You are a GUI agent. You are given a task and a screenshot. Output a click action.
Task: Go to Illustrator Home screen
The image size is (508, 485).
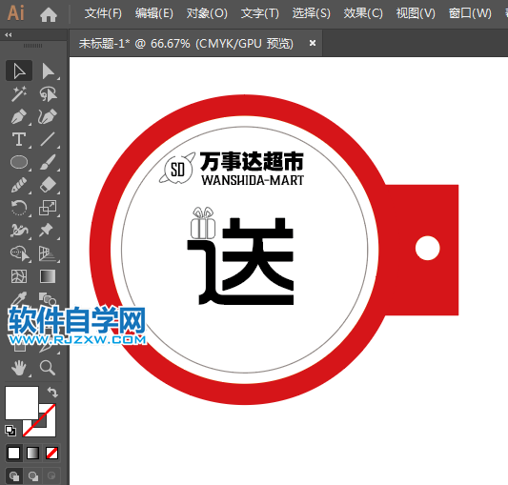pyautogui.click(x=49, y=14)
